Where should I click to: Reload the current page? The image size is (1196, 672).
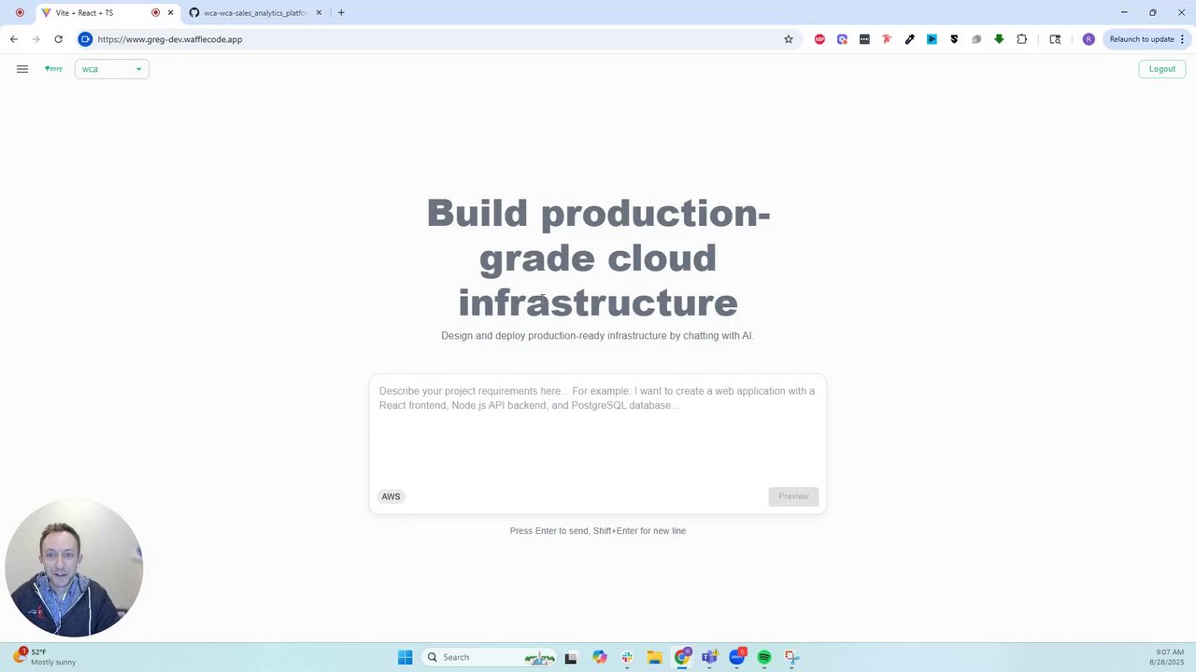(59, 39)
